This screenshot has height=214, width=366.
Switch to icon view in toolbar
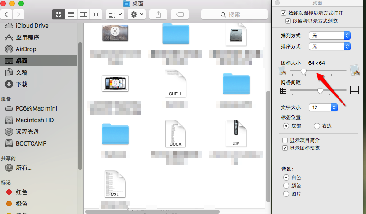click(59, 14)
